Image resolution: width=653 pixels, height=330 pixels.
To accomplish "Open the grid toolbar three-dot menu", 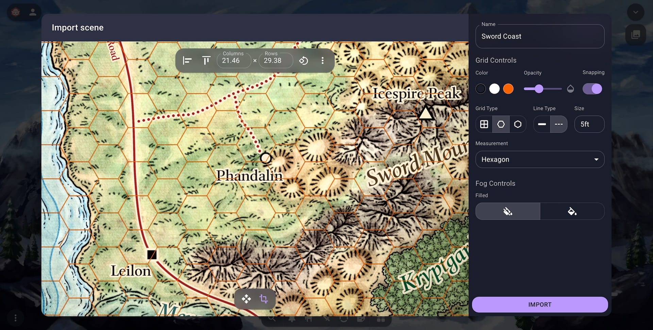I will [x=322, y=61].
